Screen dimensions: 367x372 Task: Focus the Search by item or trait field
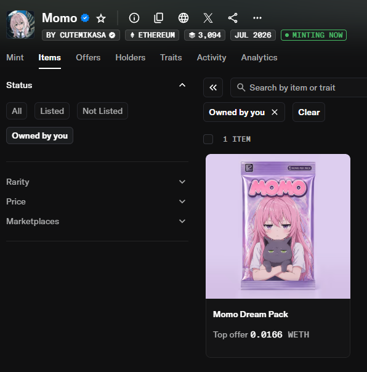point(299,87)
